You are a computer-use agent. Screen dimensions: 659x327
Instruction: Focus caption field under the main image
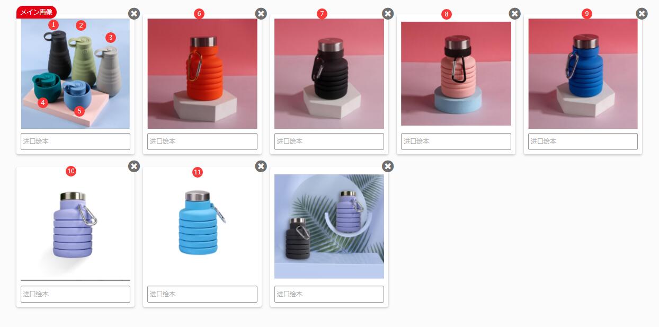[x=75, y=142]
